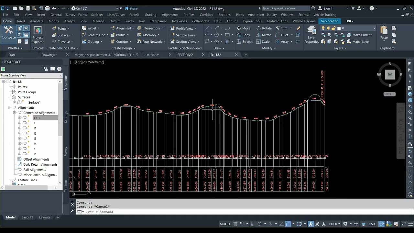Select the Scale tool

[263, 41]
